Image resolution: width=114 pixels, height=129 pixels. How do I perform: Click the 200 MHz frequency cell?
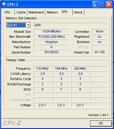pos(80,68)
